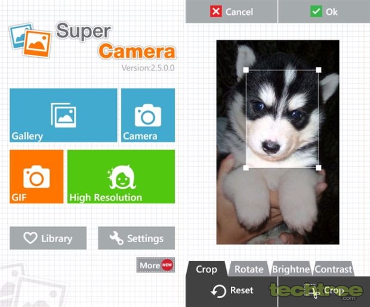The height and width of the screenshot is (307, 370).
Task: Select the bottom-left crop handle
Action: pyautogui.click(x=246, y=168)
